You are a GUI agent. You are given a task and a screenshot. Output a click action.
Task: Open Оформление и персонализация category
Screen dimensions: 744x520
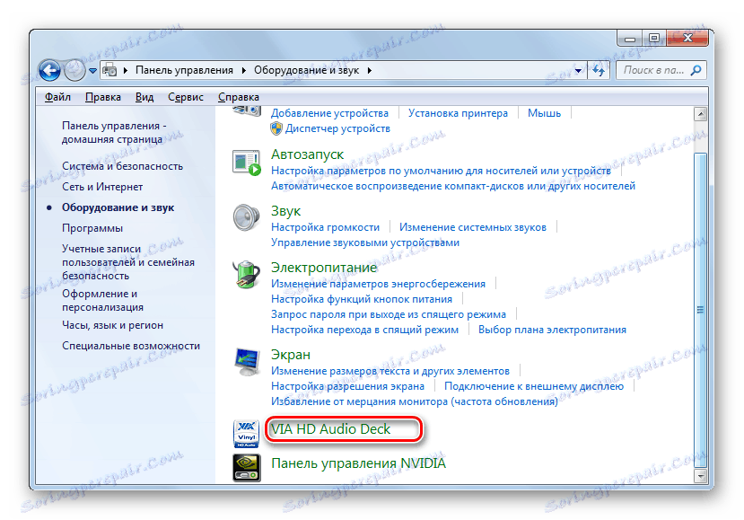[102, 300]
